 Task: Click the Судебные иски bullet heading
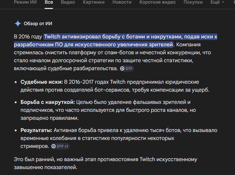42,82
